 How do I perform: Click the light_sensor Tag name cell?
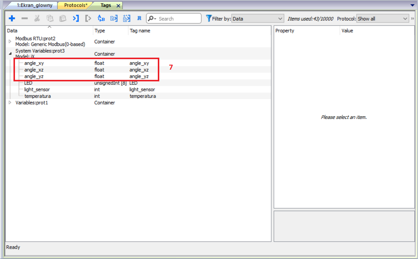pyautogui.click(x=142, y=90)
